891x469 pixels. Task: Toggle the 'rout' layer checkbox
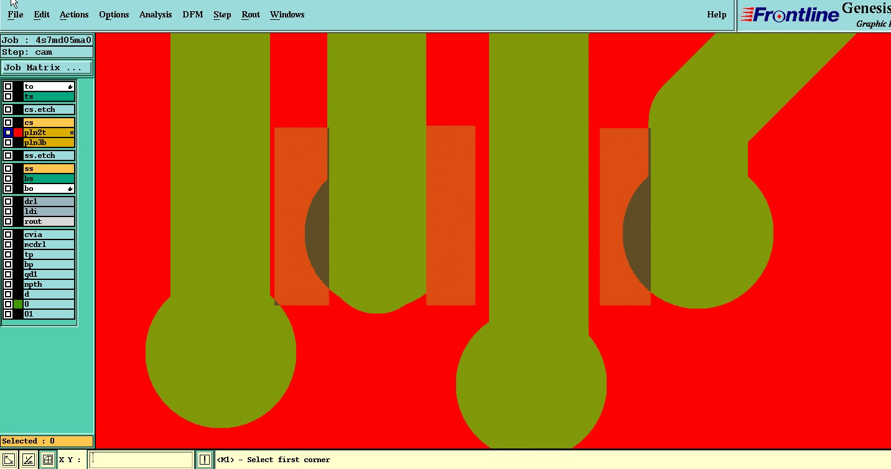click(x=8, y=221)
